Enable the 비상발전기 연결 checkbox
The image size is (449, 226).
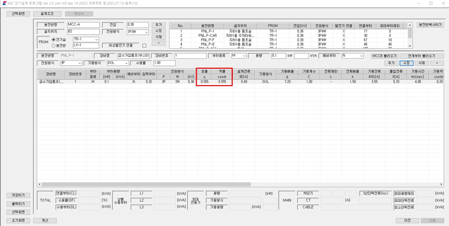click(x=144, y=46)
